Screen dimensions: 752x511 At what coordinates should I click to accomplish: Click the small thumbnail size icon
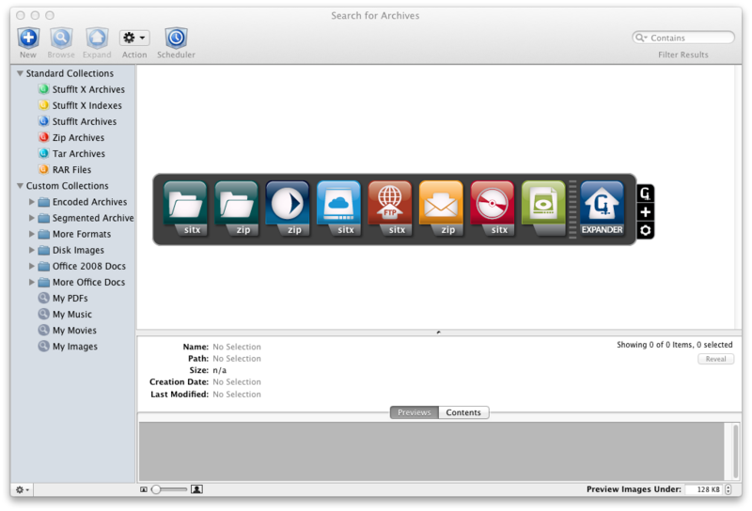pos(144,489)
